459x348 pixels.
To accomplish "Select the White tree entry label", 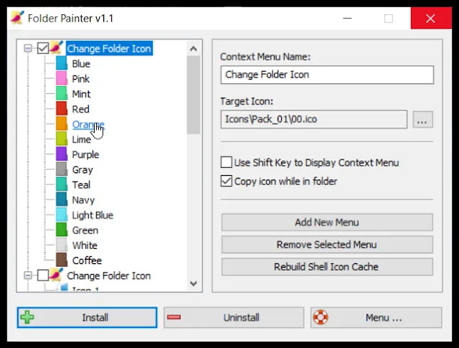I will [85, 245].
